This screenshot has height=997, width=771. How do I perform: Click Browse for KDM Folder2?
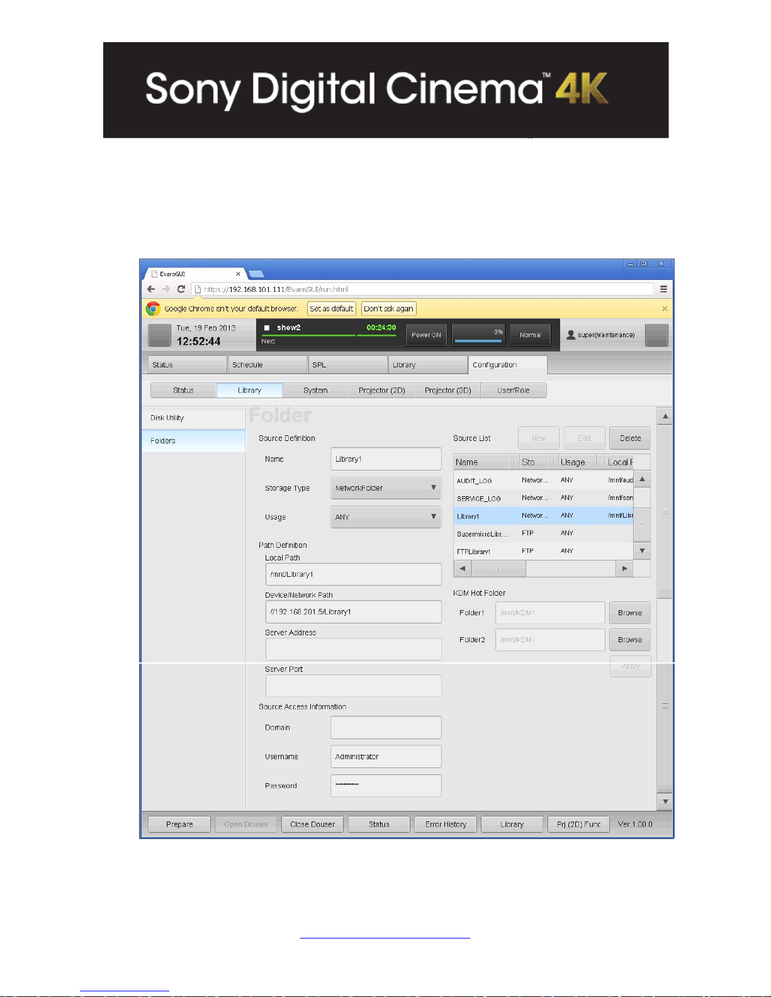tap(630, 640)
